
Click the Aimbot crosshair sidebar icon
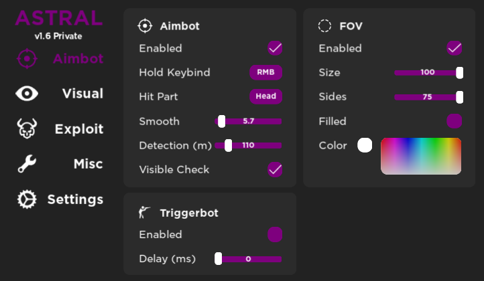[x=27, y=59]
